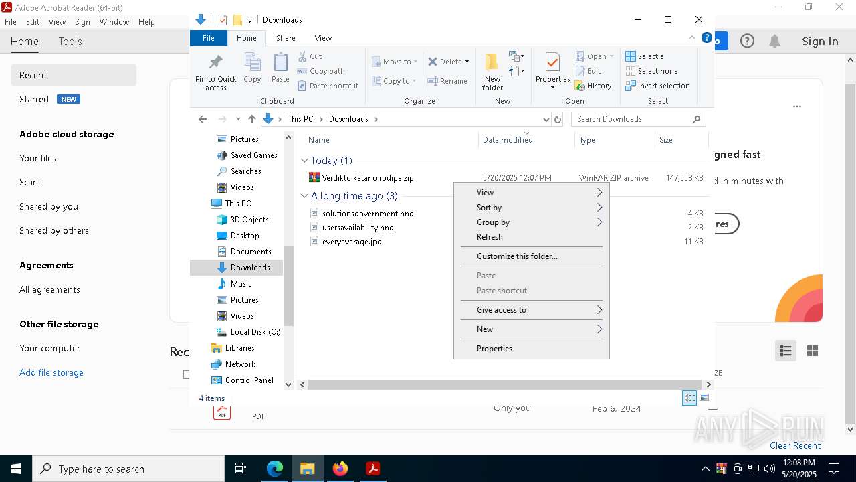This screenshot has height=482, width=856.
Task: Open All agreements in Acrobat sidebar
Action: (49, 289)
